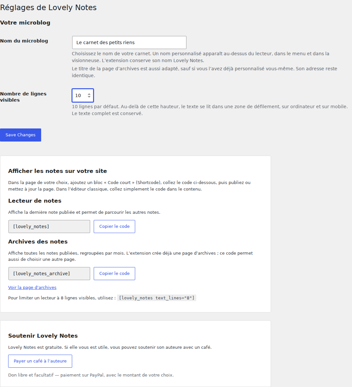Click the '10 lignes par défaut' help text
The image size is (352, 387).
click(x=210, y=110)
